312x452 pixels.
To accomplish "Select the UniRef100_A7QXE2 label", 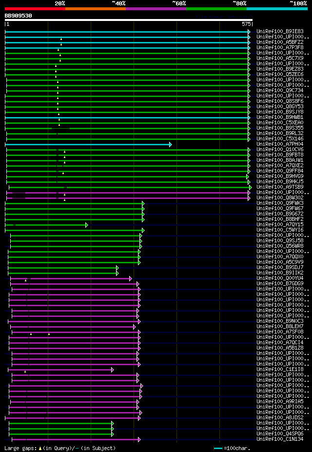I will tap(280, 165).
